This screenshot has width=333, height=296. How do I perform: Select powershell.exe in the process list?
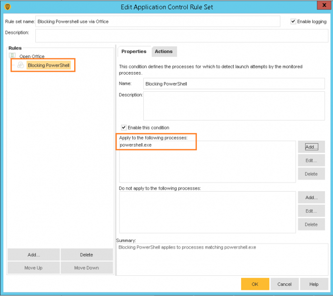pyautogui.click(x=136, y=145)
